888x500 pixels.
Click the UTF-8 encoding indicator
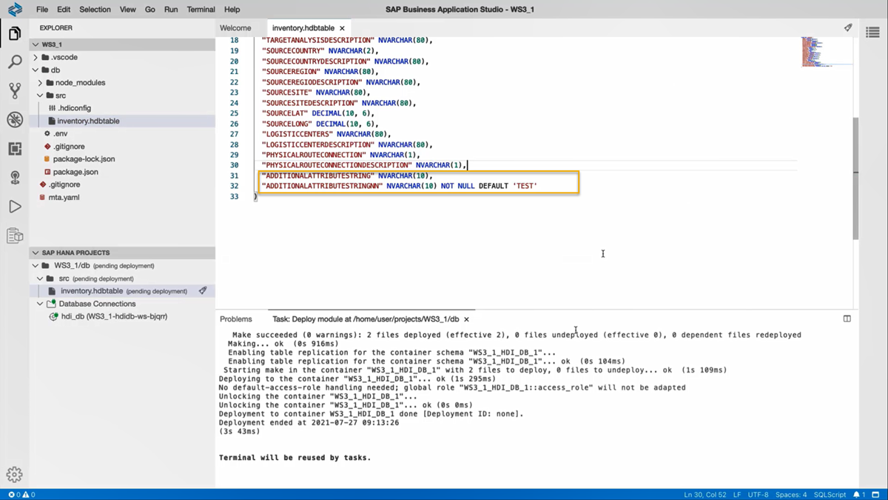(758, 494)
